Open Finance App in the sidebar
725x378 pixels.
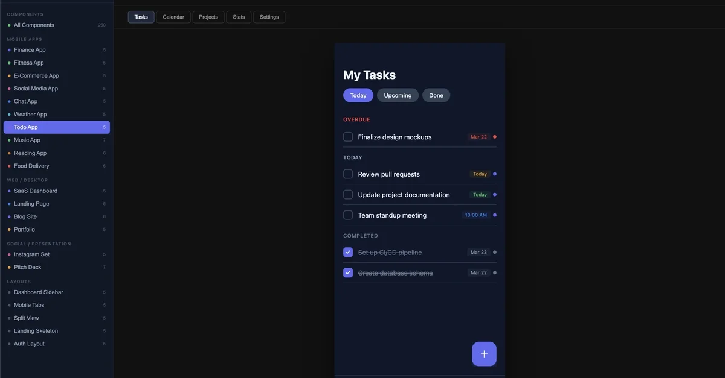click(x=30, y=50)
